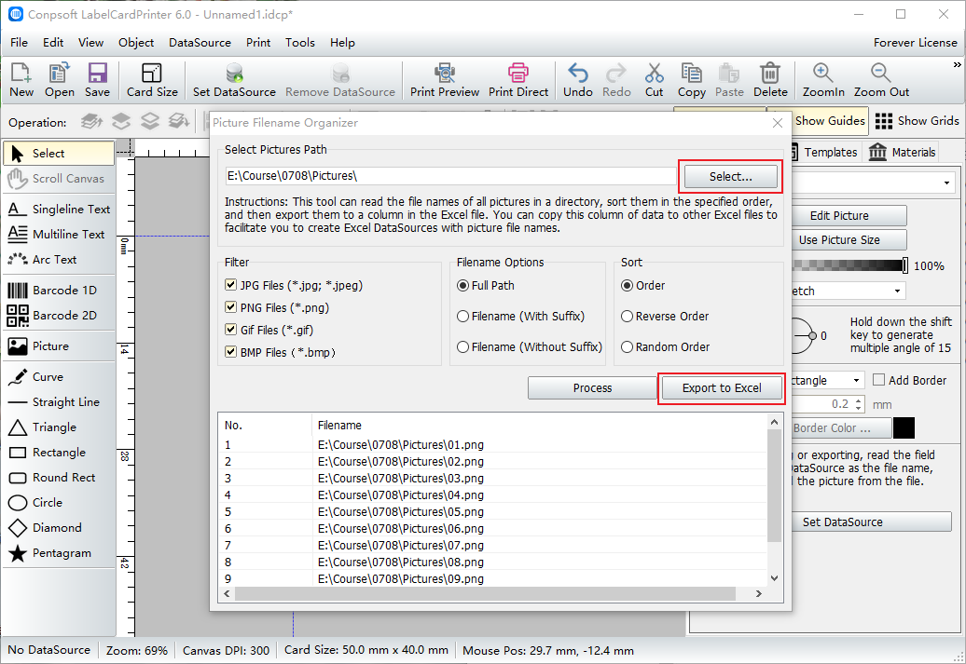Click Print Direct icon

(518, 80)
